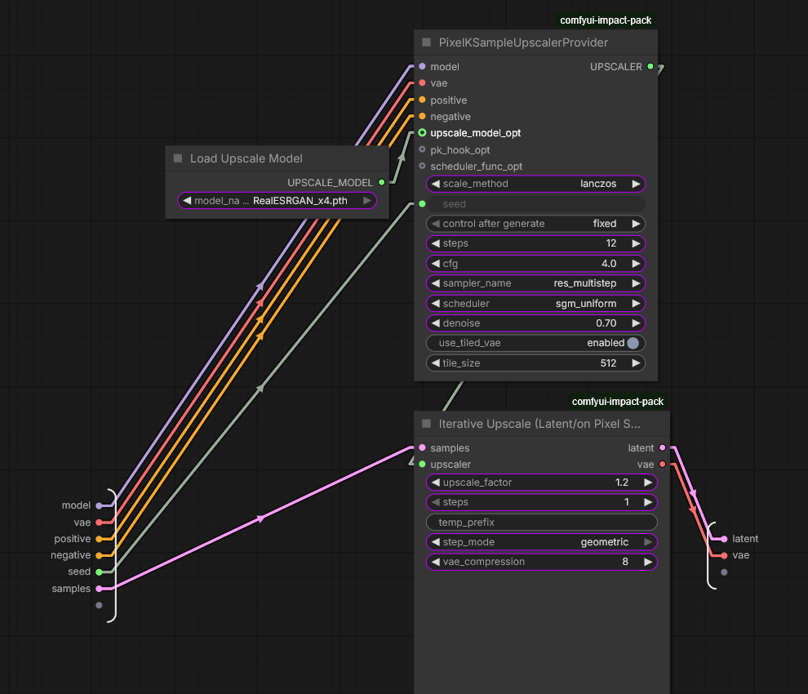Click the group input model socket
Image resolution: width=808 pixels, height=694 pixels.
point(99,506)
